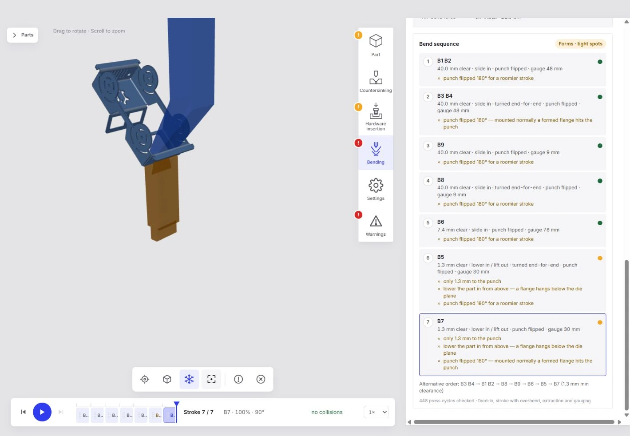
Task: Click 'Drag to rotate · Scroll to zoom' hint
Action: (x=89, y=31)
